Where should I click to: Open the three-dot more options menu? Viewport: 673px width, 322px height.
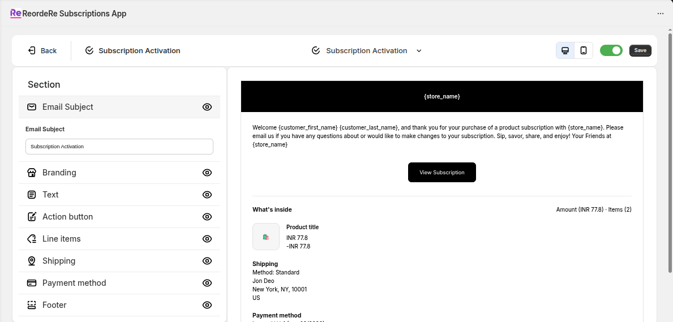(x=660, y=14)
